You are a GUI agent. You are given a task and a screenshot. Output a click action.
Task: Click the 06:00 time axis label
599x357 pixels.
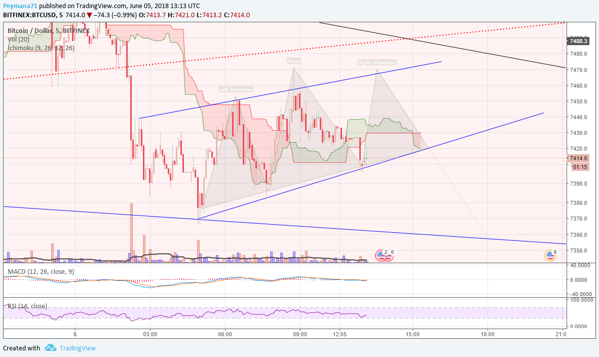tap(225, 335)
